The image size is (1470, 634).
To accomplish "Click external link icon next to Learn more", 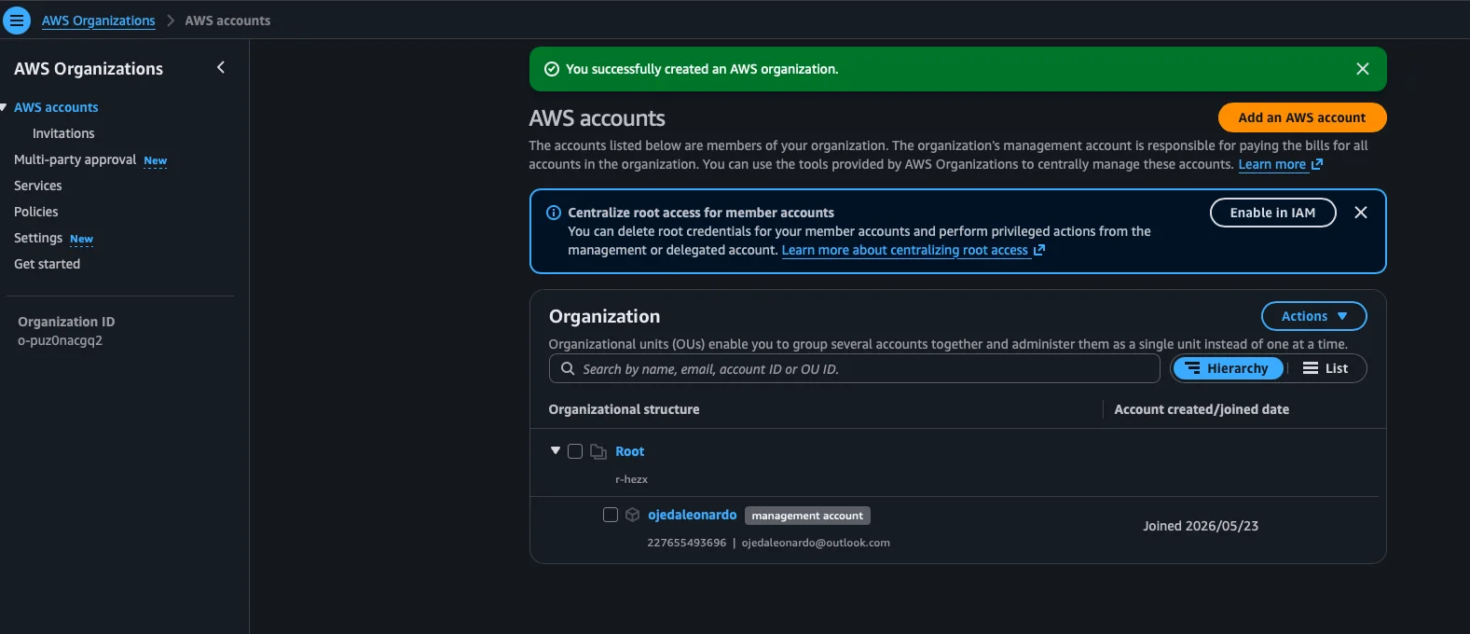I will 1316,164.
